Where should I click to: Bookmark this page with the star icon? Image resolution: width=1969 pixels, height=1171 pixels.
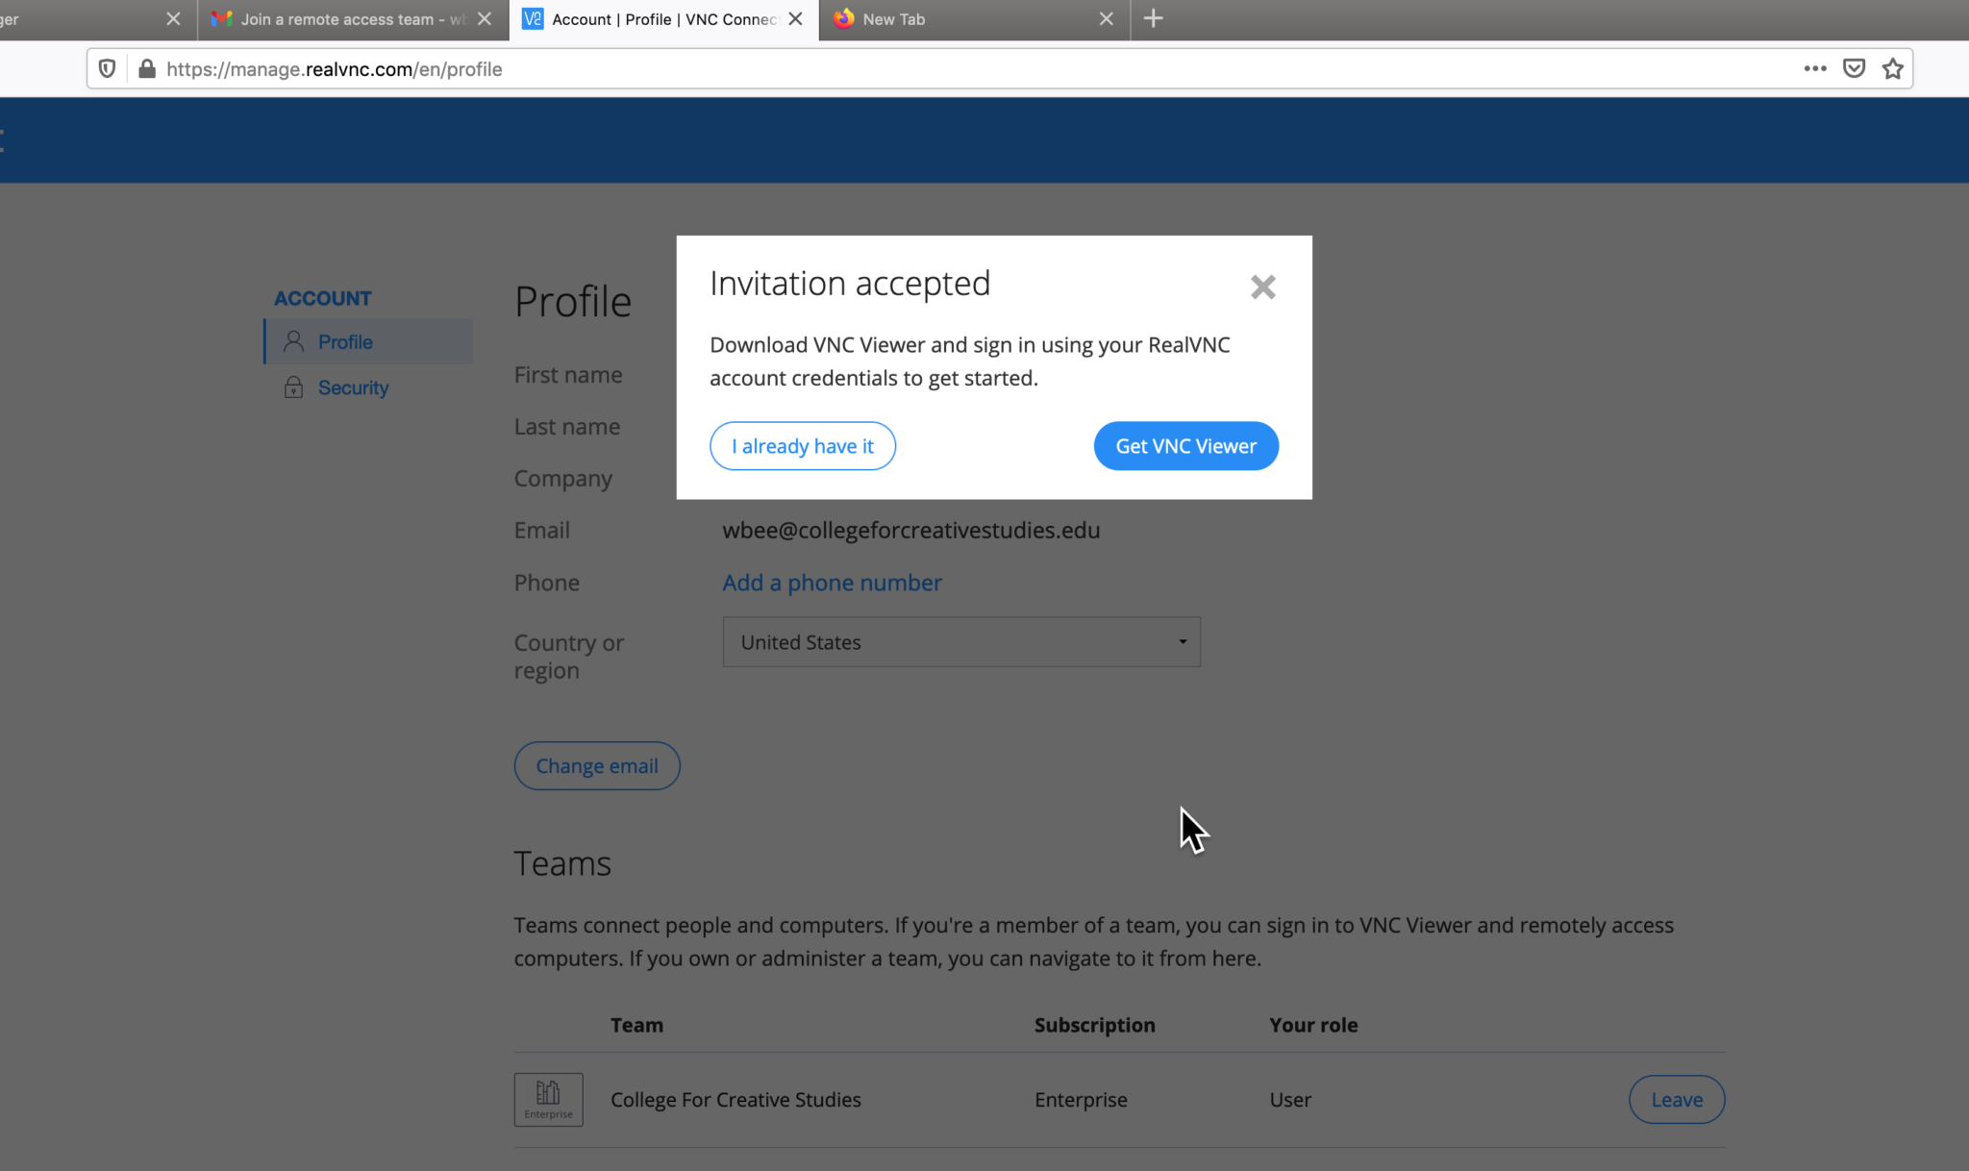1893,68
